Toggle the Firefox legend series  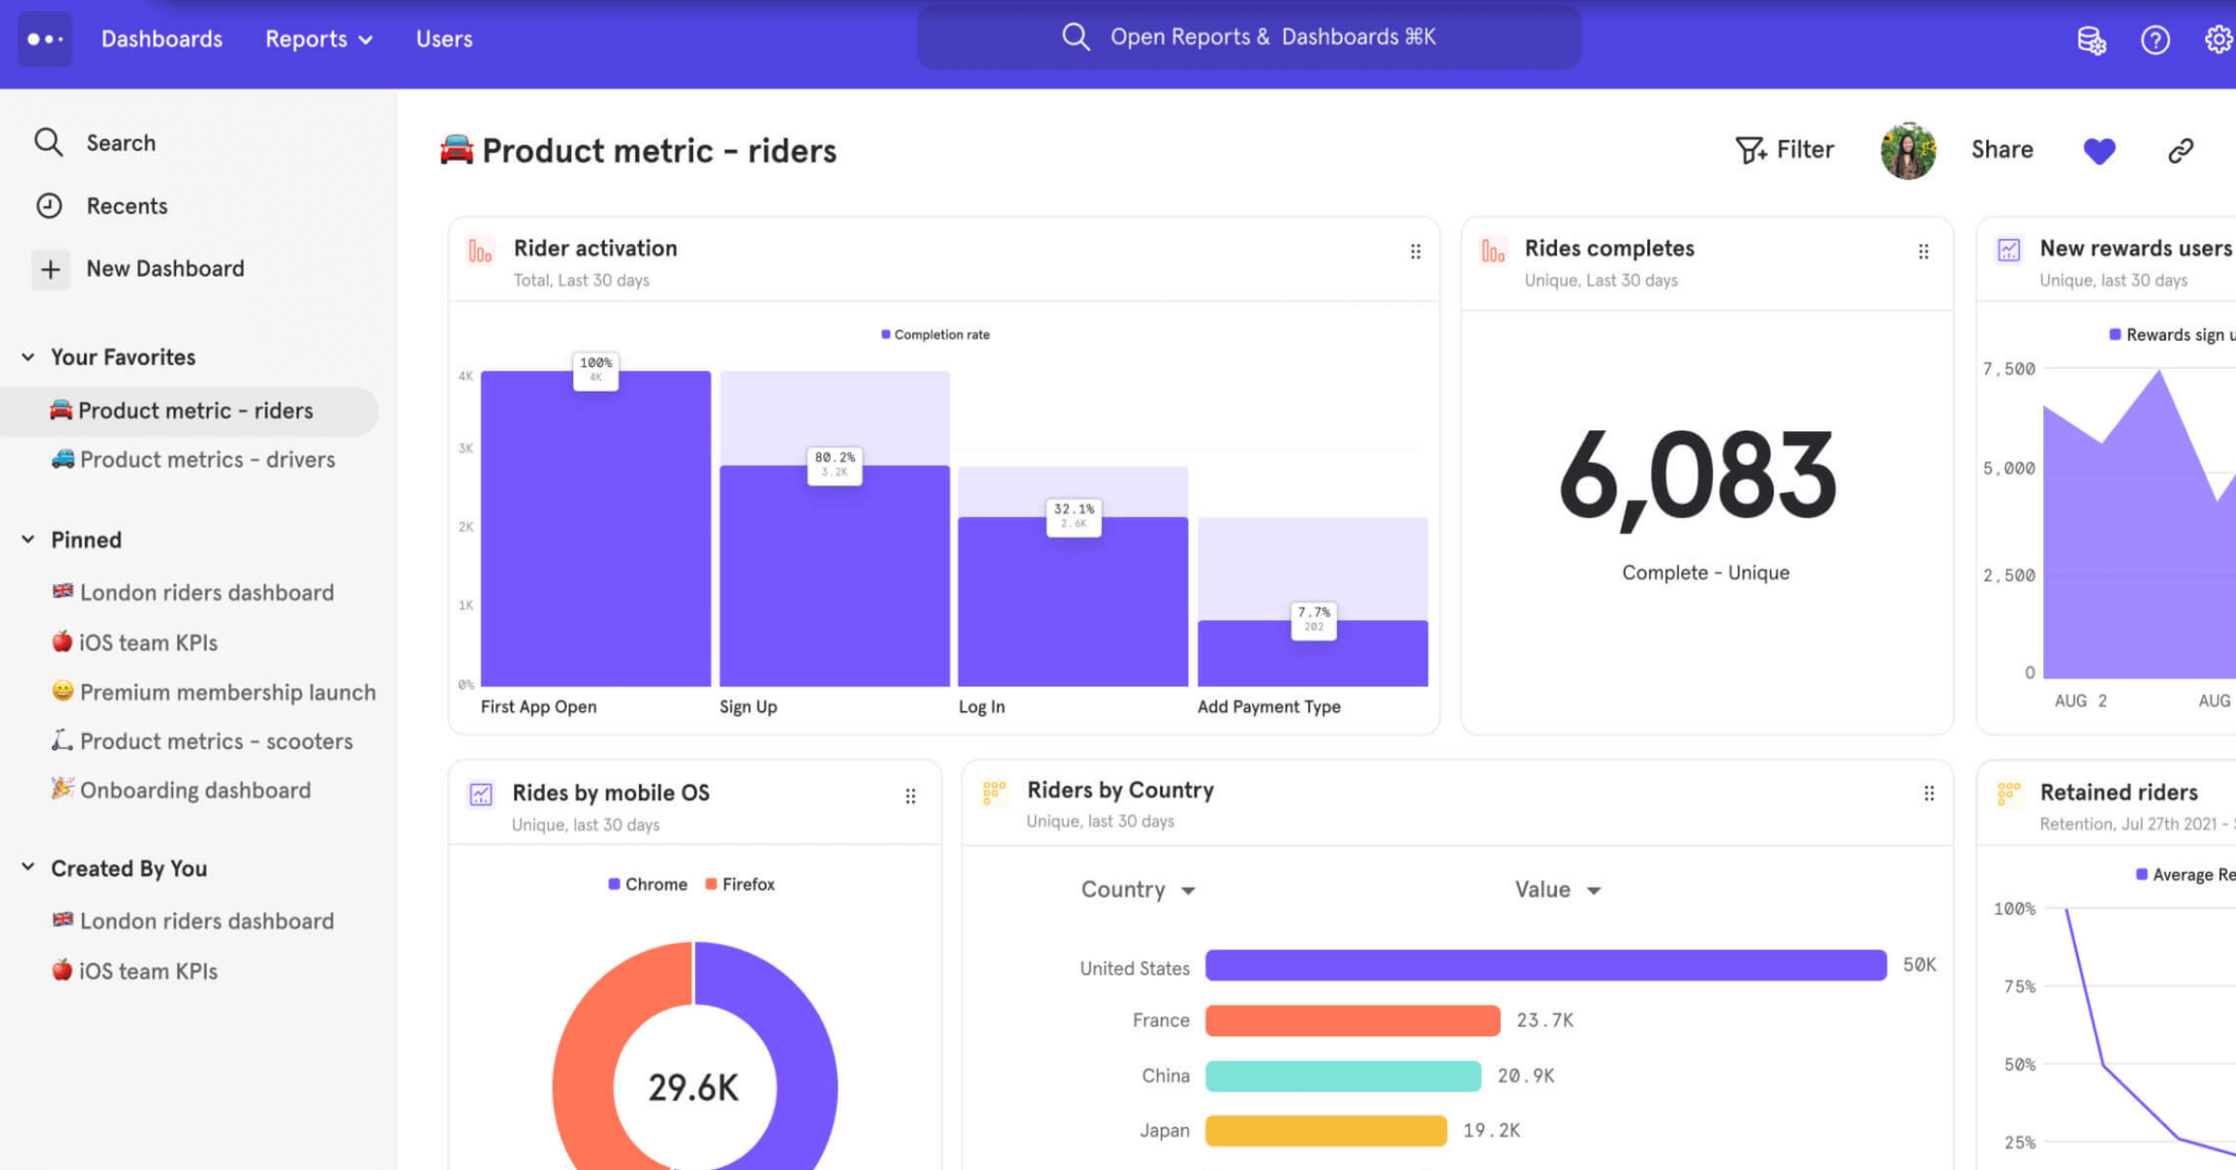click(741, 884)
